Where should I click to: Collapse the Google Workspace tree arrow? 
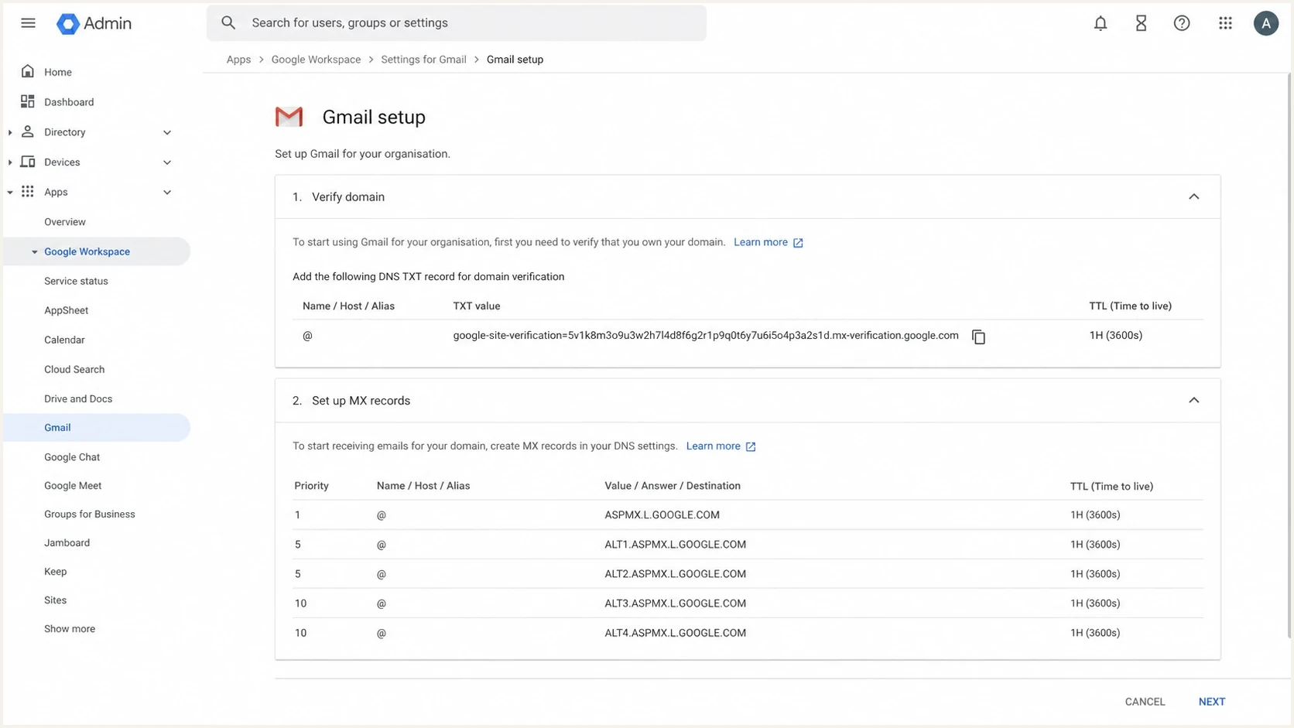point(34,251)
